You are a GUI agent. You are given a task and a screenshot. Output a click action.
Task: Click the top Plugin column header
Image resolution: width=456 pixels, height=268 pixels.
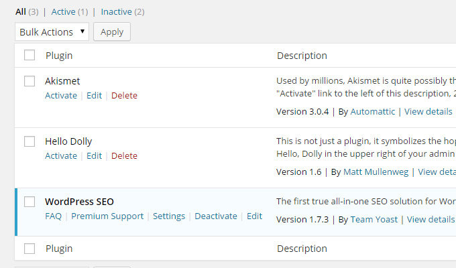pyautogui.click(x=59, y=56)
